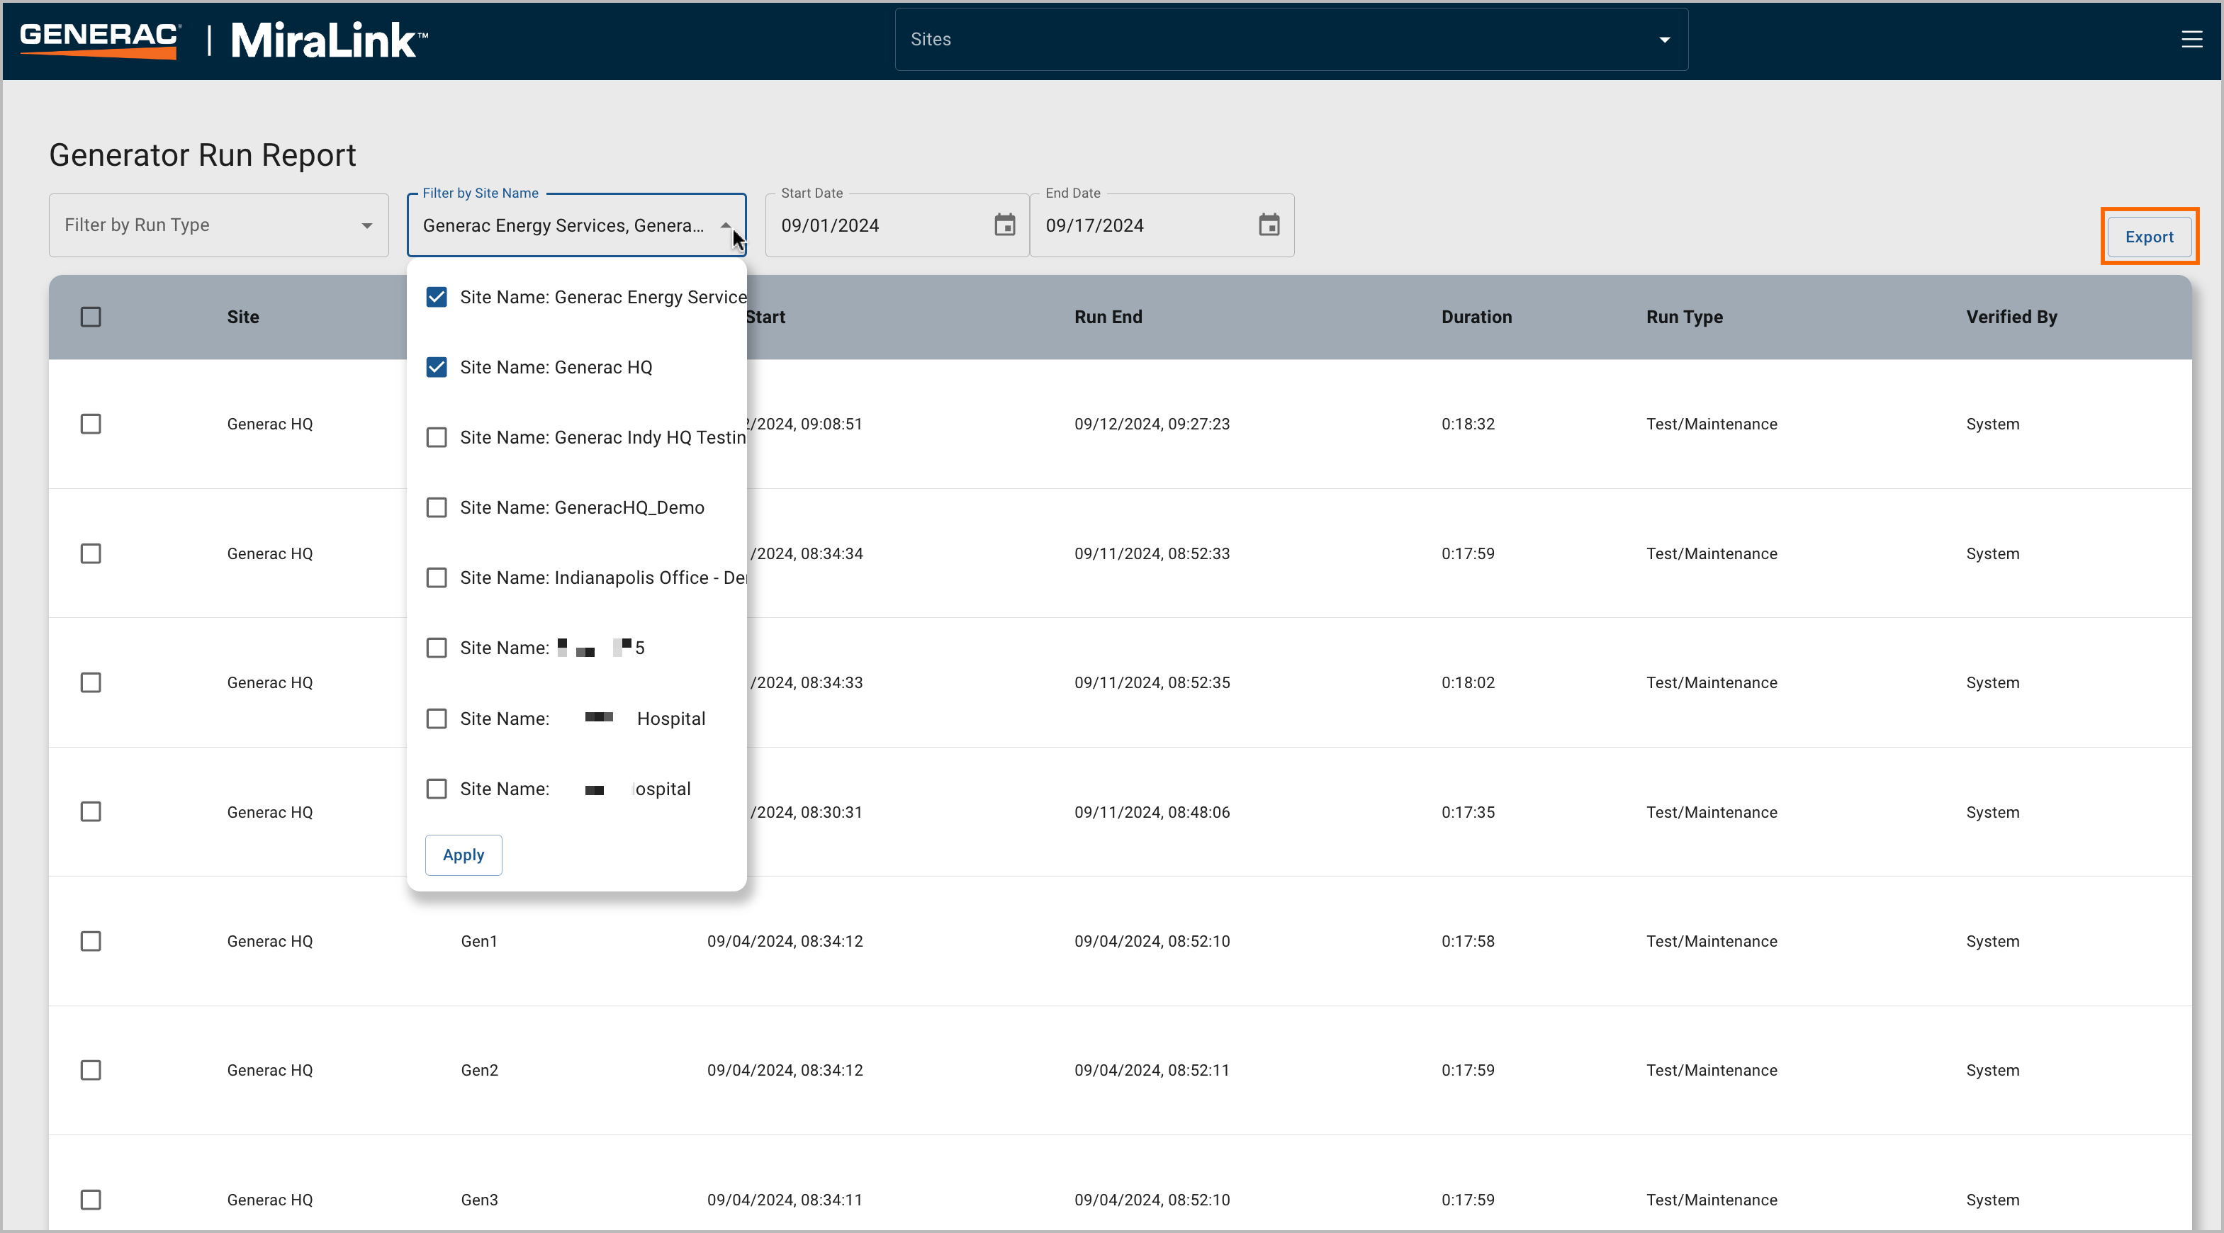Check the site option labeled ospital
Image resolution: width=2224 pixels, height=1233 pixels.
437,788
